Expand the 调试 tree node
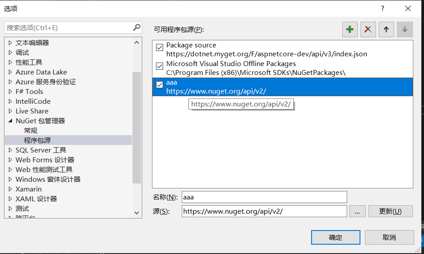This screenshot has width=424, height=254. pyautogui.click(x=10, y=52)
